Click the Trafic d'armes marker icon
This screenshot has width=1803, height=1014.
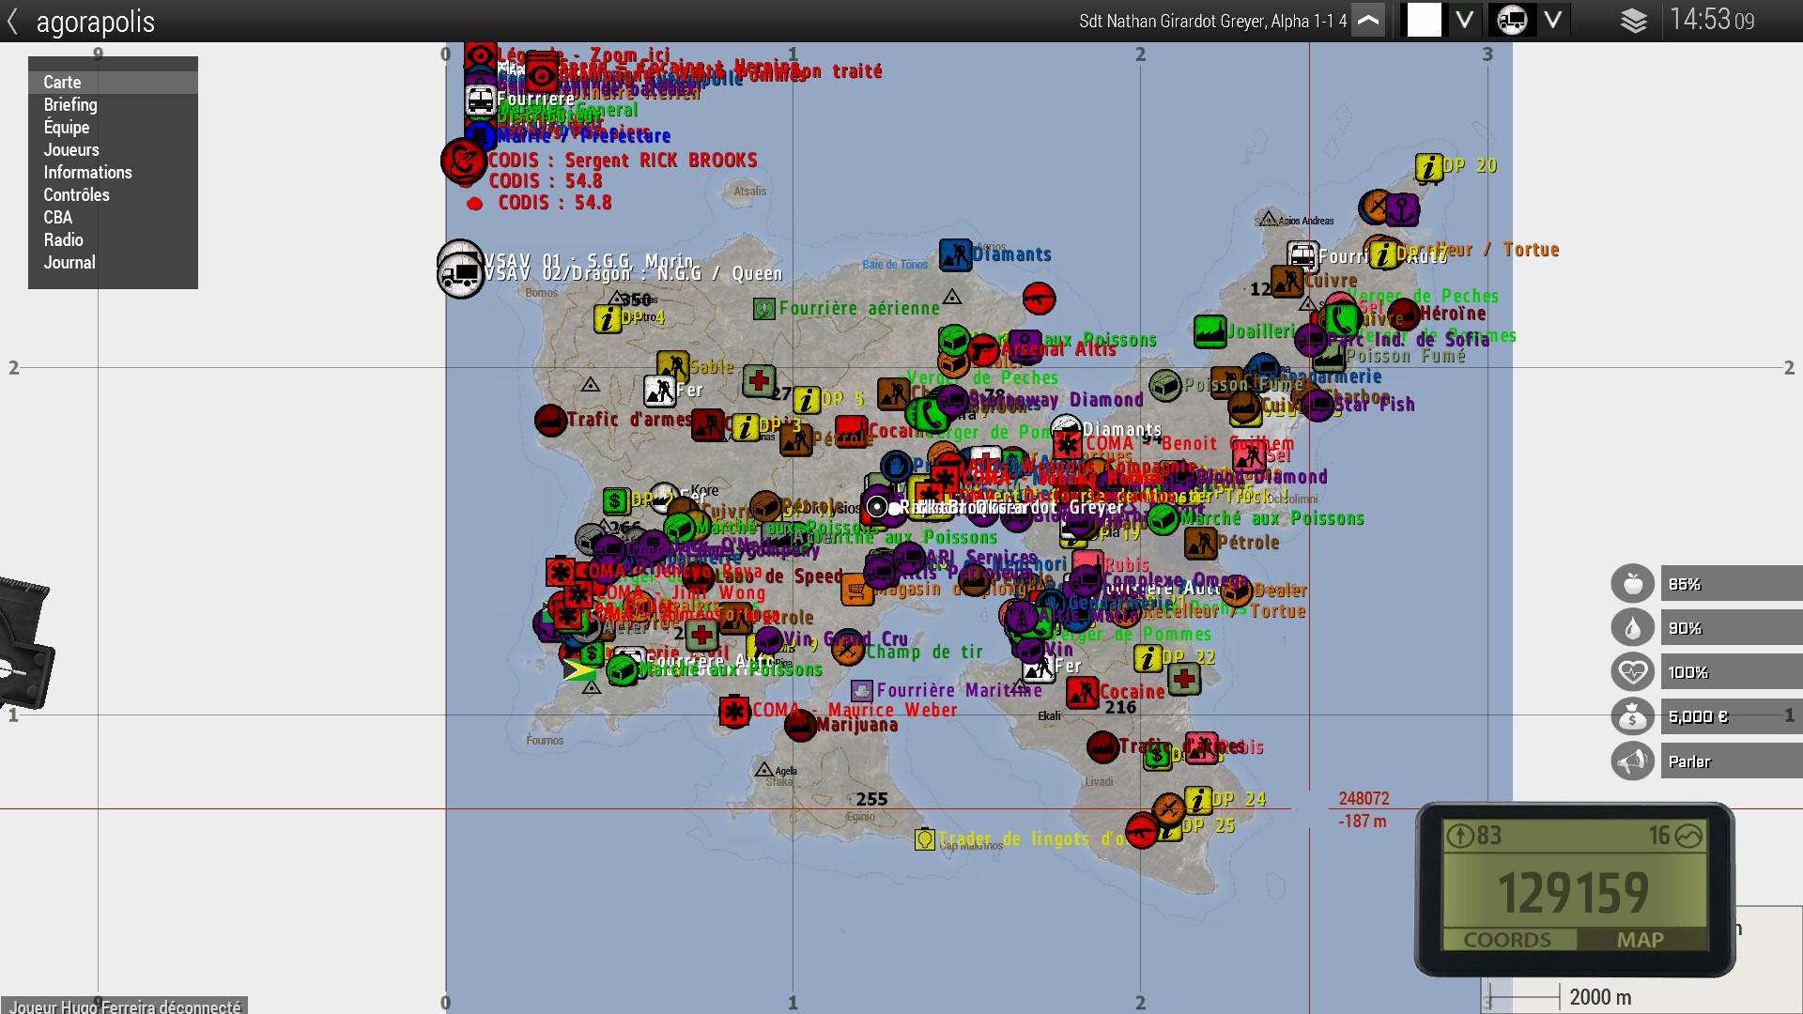pos(550,420)
